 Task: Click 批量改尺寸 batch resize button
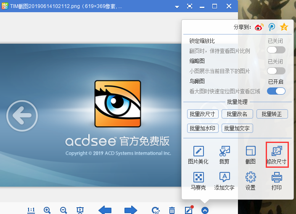203,114
